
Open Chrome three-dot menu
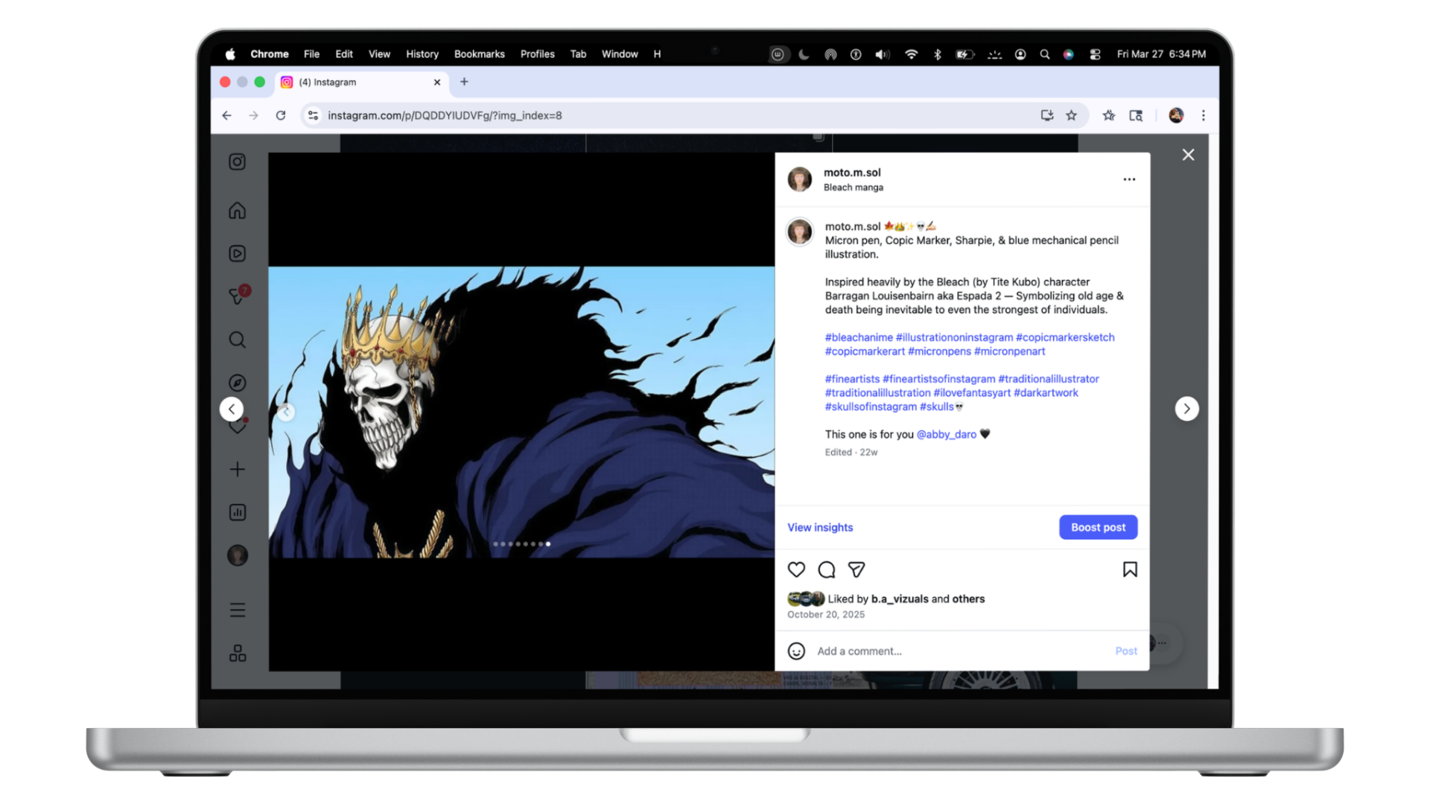tap(1203, 115)
